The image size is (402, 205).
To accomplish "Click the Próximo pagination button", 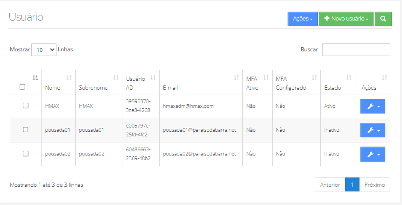I will 374,184.
